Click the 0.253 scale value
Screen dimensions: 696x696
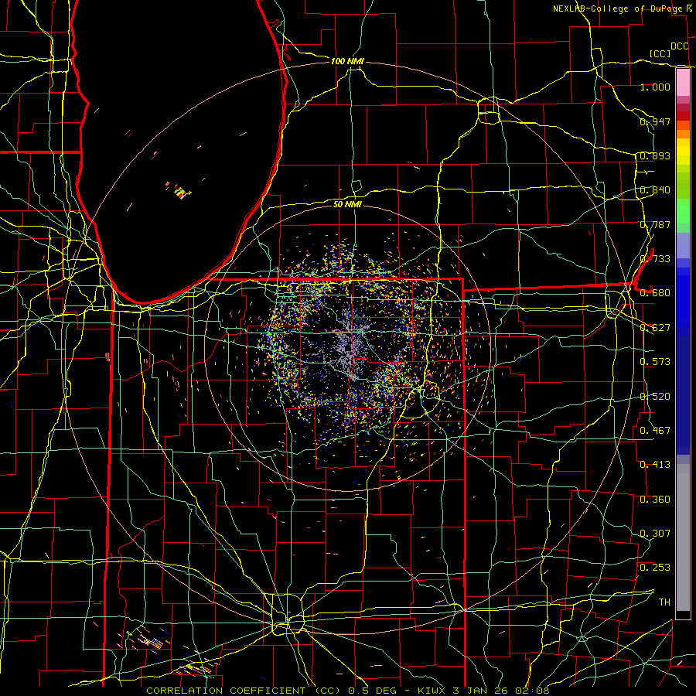coord(655,568)
